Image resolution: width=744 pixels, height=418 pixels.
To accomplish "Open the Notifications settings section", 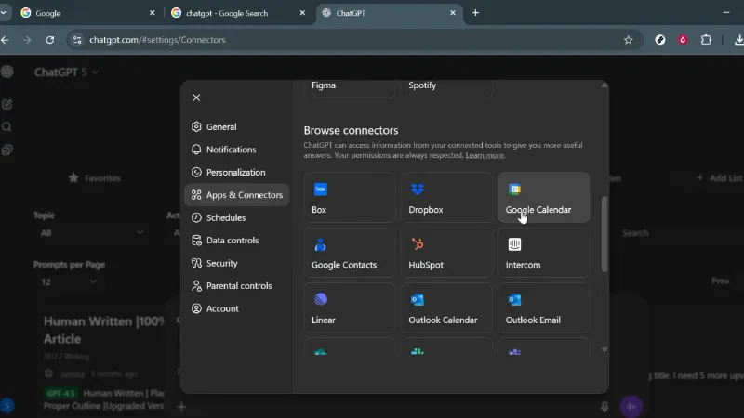I will click(x=231, y=150).
